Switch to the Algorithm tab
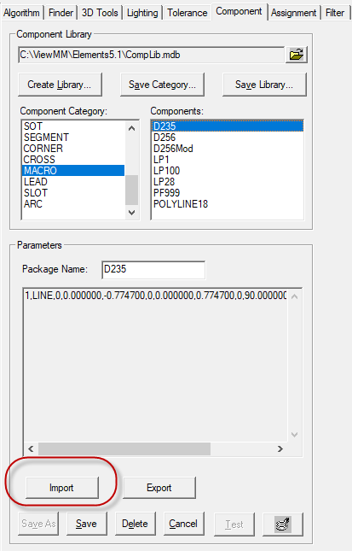Screen dimensions: 352x551 click(21, 13)
